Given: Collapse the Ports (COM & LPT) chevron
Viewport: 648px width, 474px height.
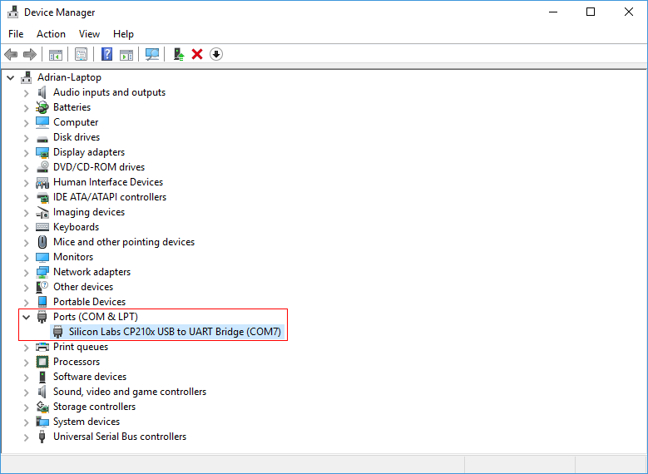Looking at the screenshot, I should coord(26,317).
